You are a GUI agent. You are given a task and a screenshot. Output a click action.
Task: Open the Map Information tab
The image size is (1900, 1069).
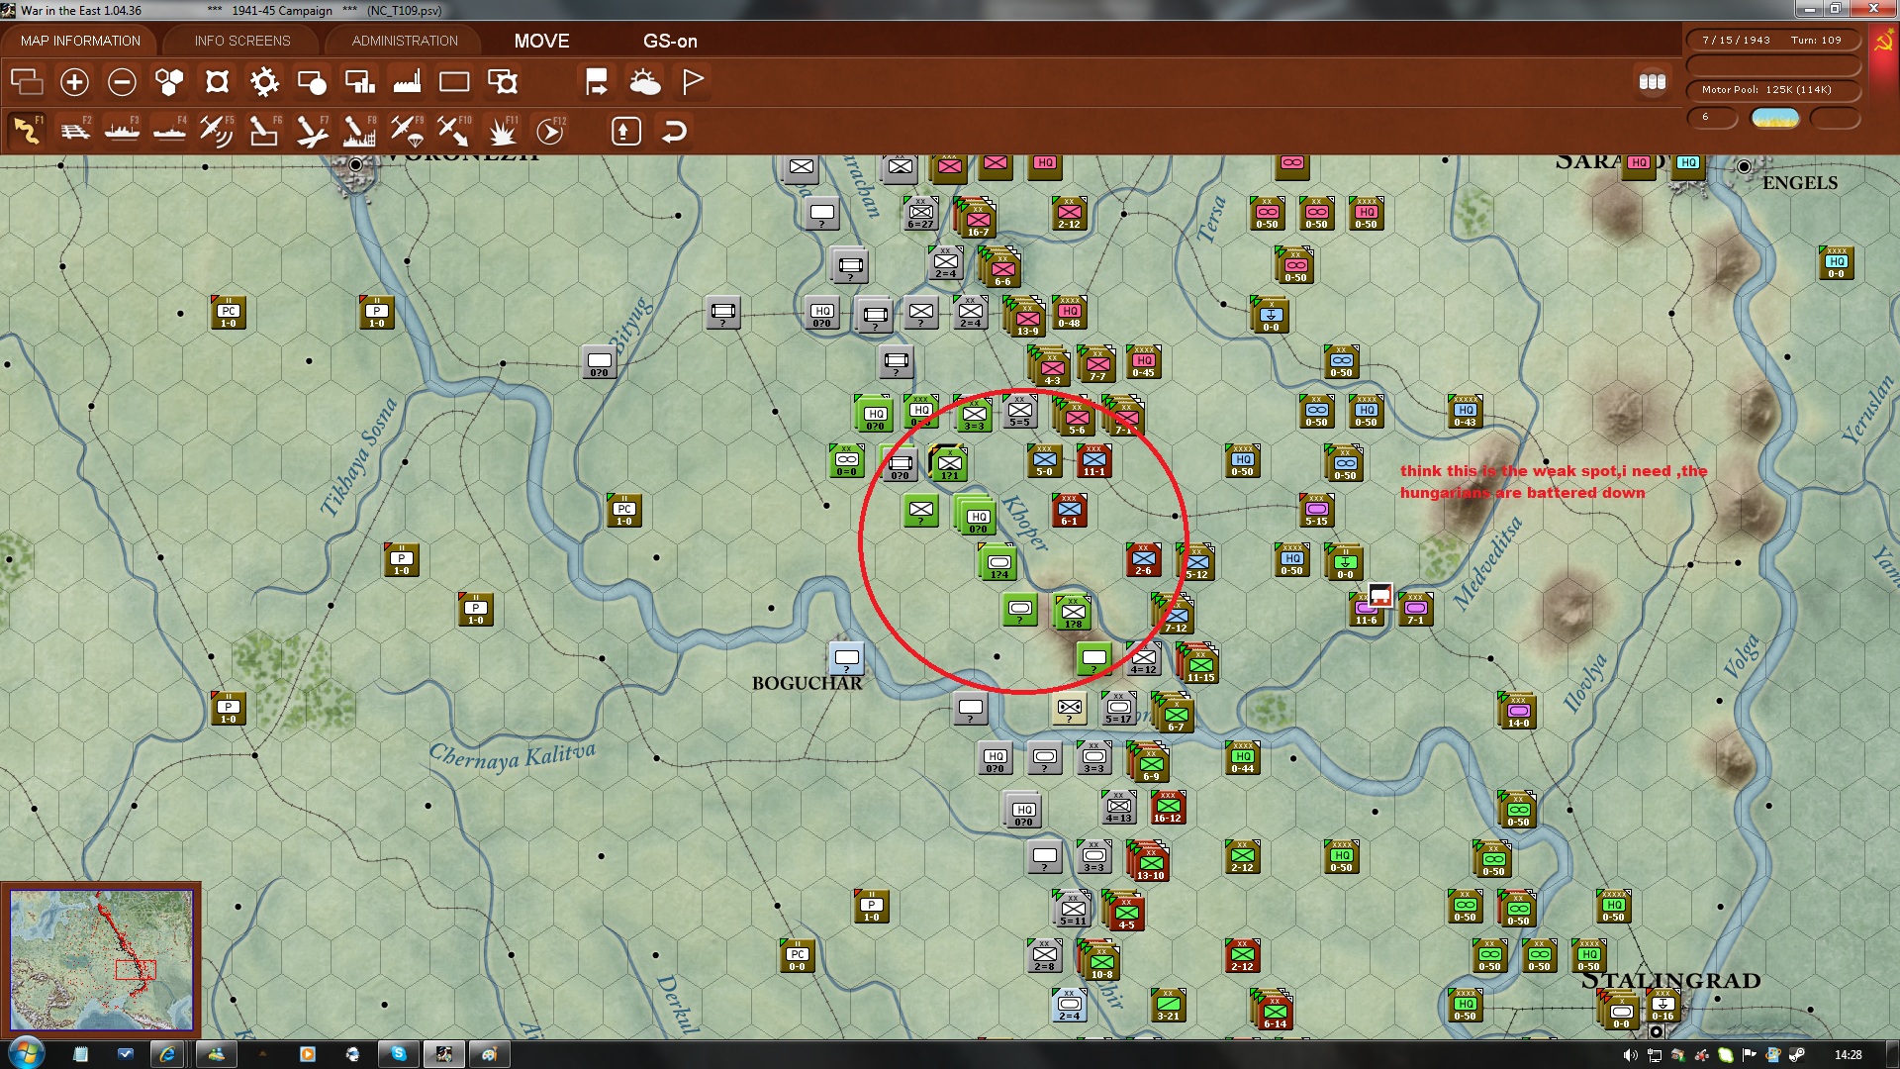[80, 41]
